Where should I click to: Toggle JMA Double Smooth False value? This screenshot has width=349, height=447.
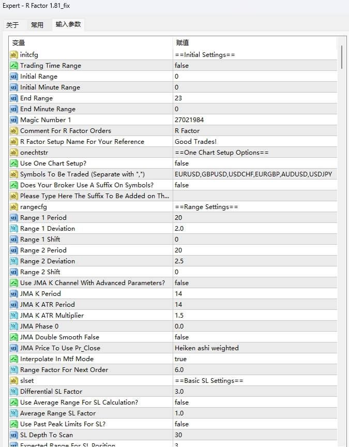[x=255, y=337]
